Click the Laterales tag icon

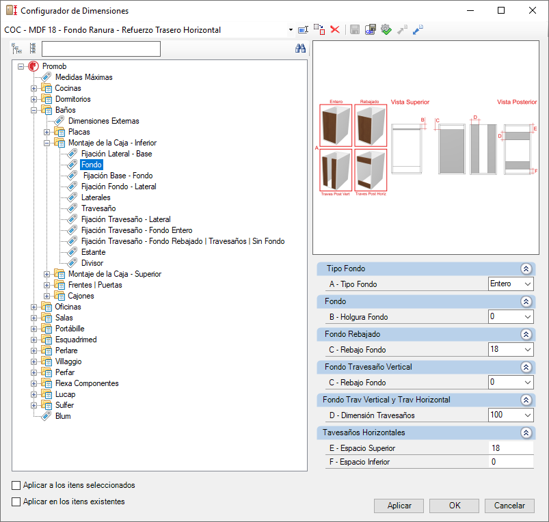tap(72, 197)
